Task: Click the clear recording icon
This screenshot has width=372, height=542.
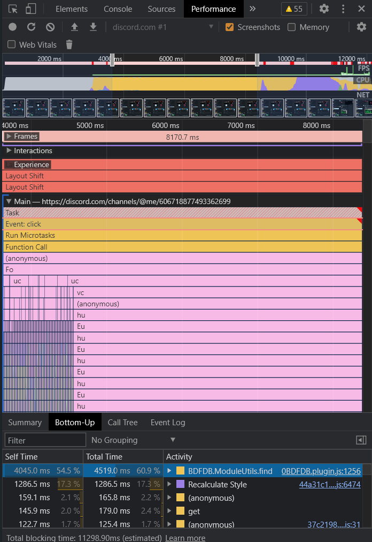Action: pos(50,27)
